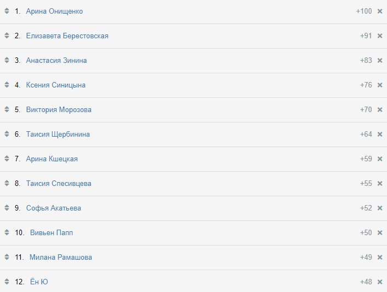Open the Елизавета Берестовская profile link
This screenshot has height=292, width=387.
point(67,36)
